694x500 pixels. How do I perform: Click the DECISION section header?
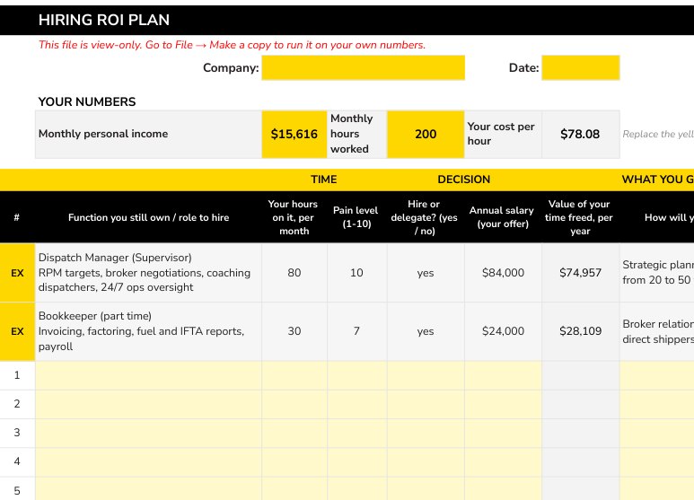click(x=464, y=180)
